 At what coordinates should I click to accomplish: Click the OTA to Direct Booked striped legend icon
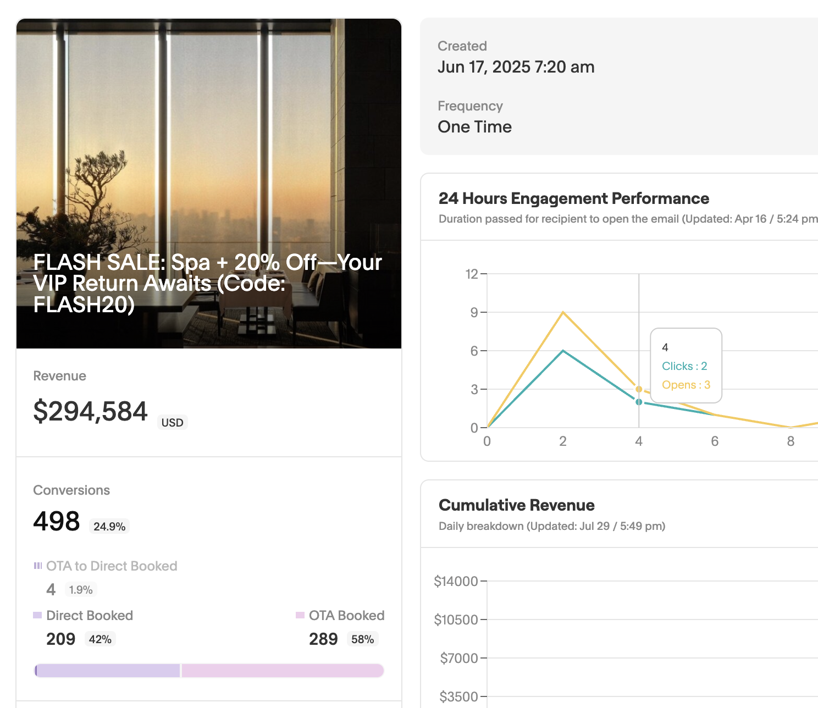point(37,566)
